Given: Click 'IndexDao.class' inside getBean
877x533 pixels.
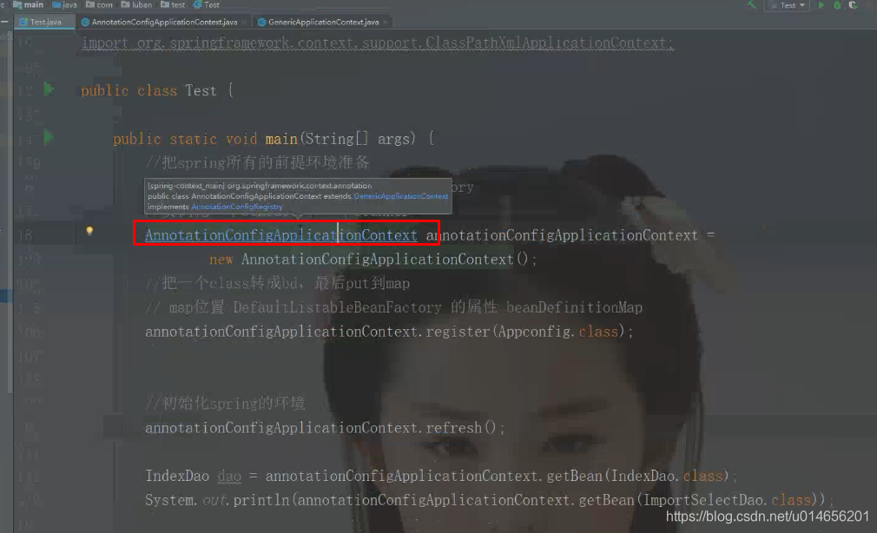Looking at the screenshot, I should pos(667,476).
